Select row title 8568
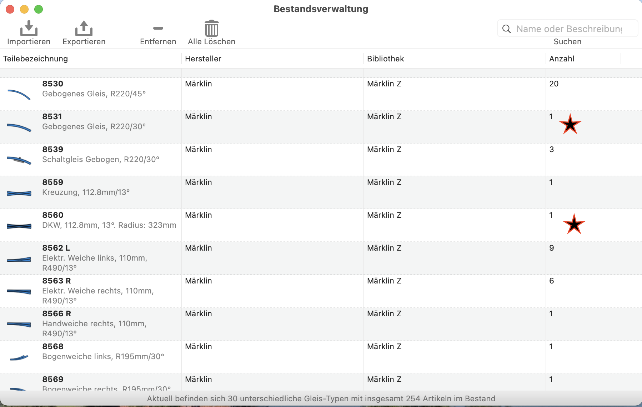642x407 pixels. coord(53,347)
